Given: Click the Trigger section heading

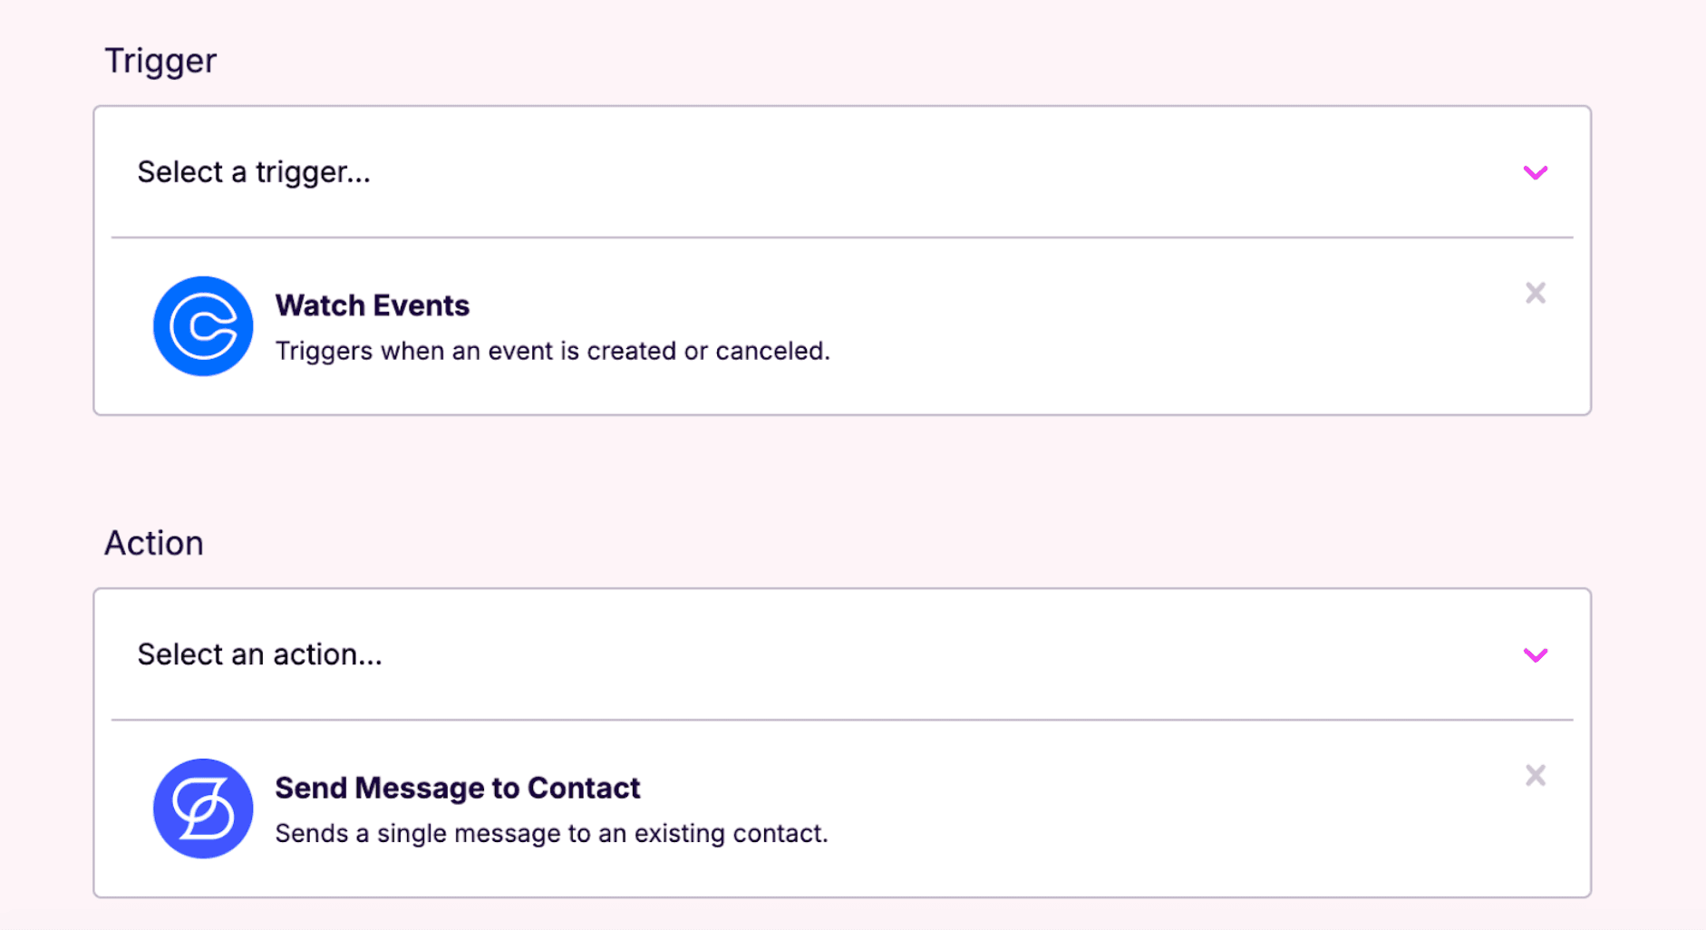Looking at the screenshot, I should [x=160, y=61].
